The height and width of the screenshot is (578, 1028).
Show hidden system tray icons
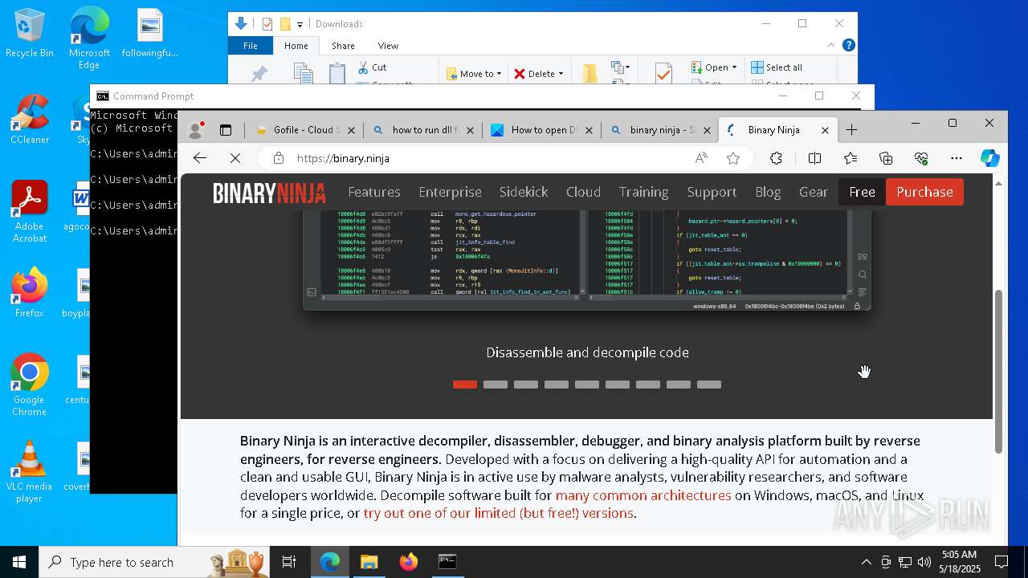pos(866,562)
